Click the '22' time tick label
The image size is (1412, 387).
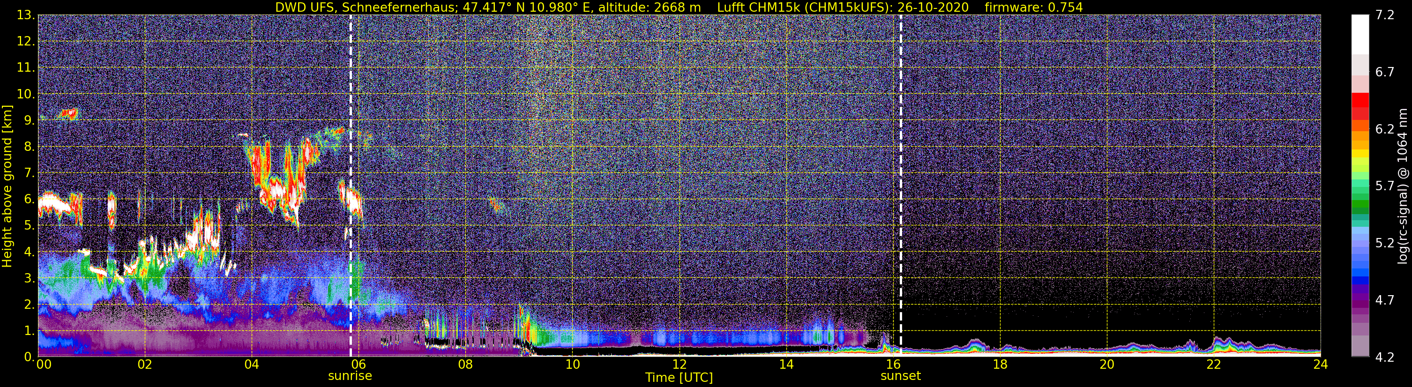click(x=1214, y=365)
